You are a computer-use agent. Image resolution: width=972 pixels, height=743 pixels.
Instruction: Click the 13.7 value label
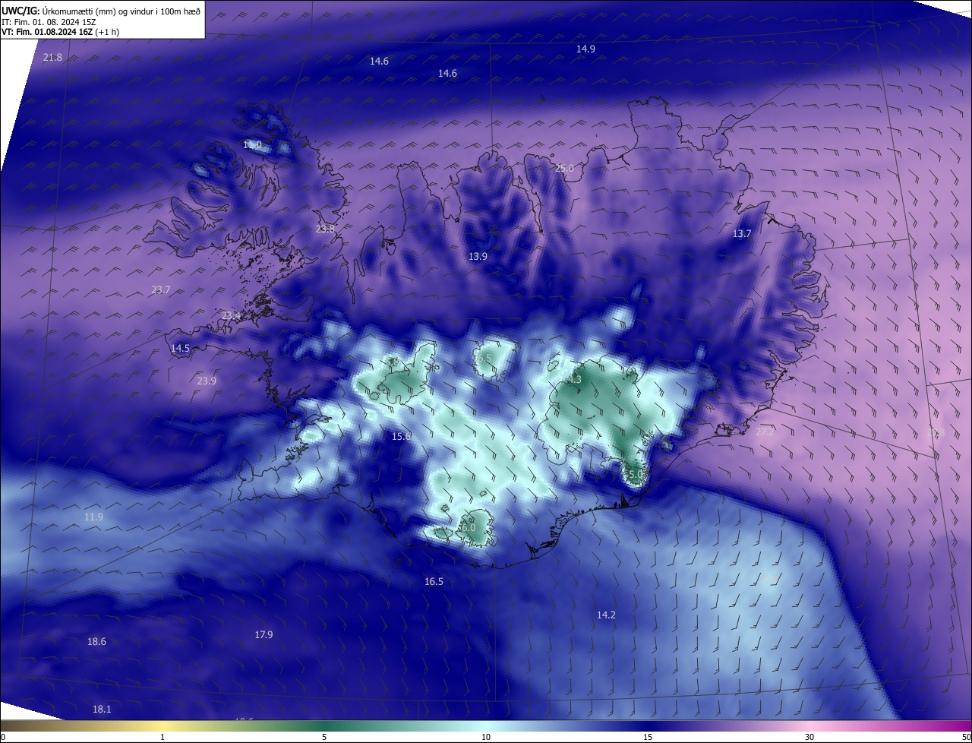[x=741, y=234]
